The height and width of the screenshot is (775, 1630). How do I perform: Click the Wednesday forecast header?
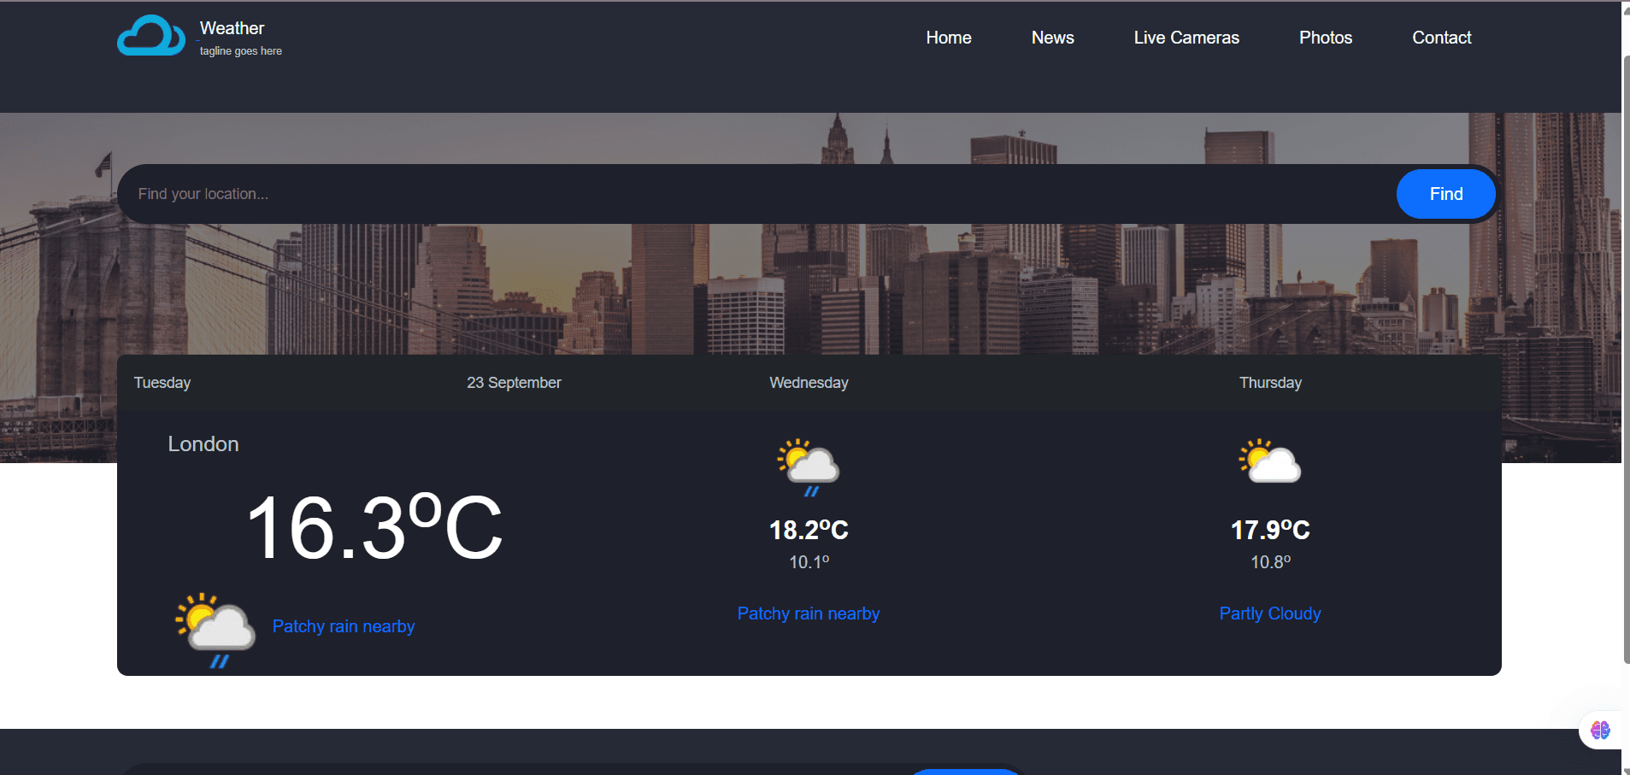[809, 383]
